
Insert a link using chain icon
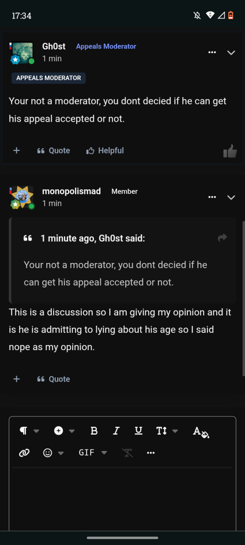coord(24,453)
